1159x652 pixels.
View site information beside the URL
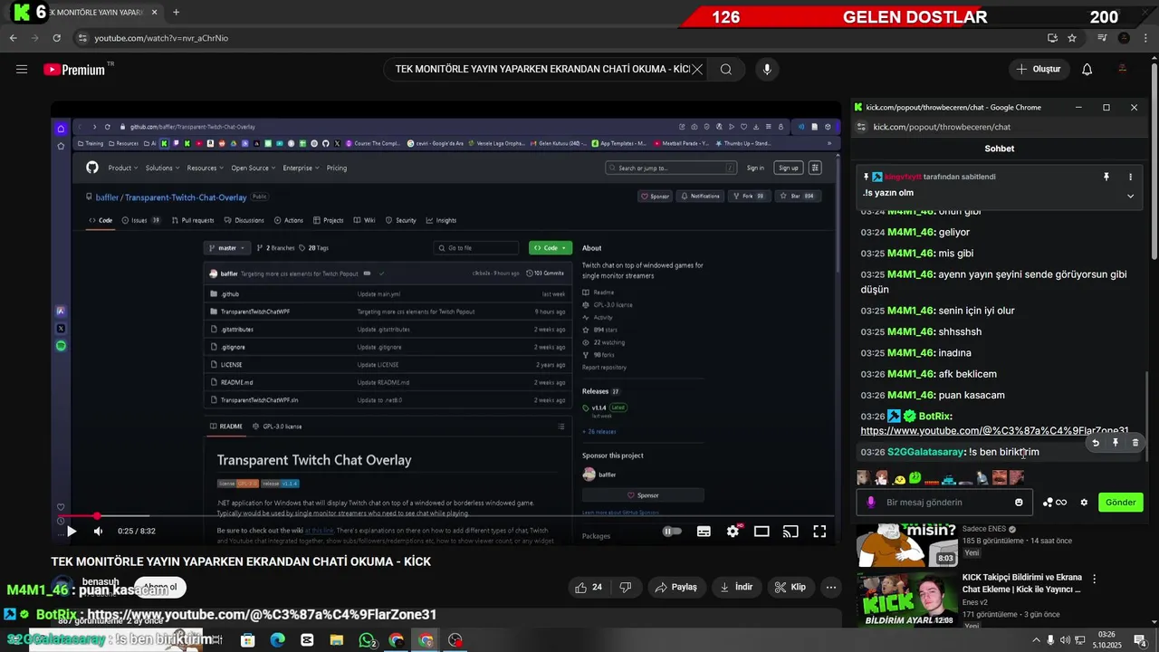(x=82, y=38)
